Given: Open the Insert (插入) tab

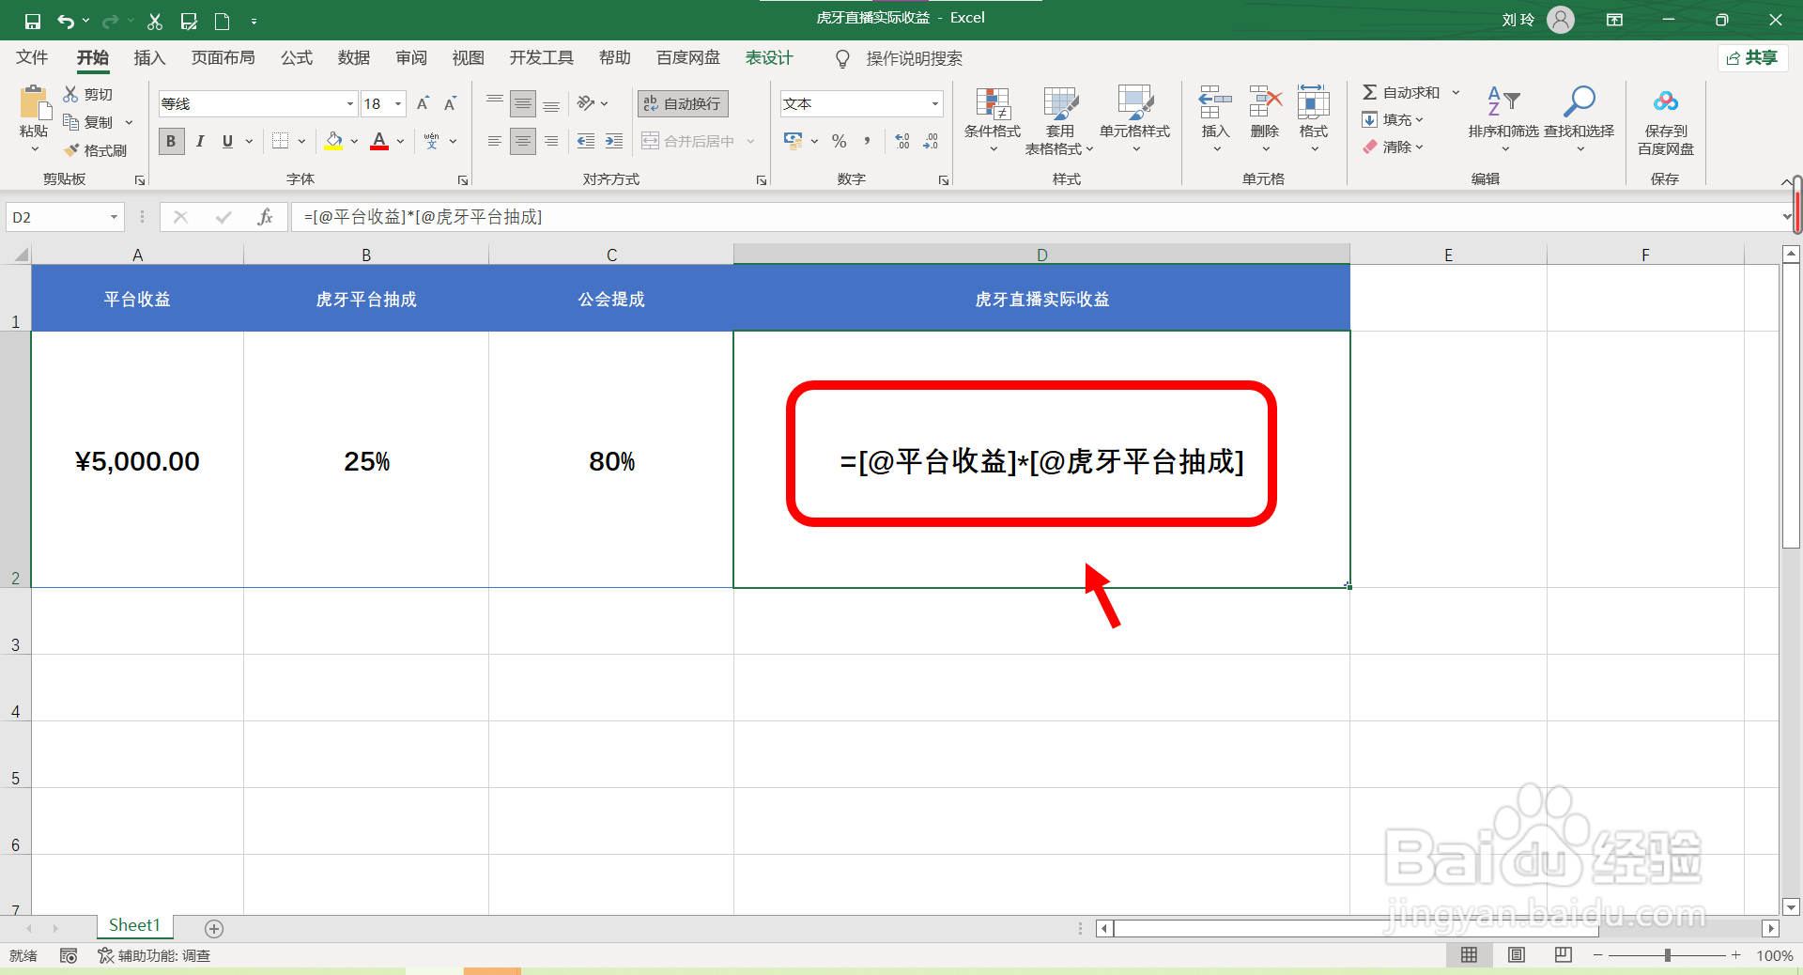Looking at the screenshot, I should [x=149, y=58].
